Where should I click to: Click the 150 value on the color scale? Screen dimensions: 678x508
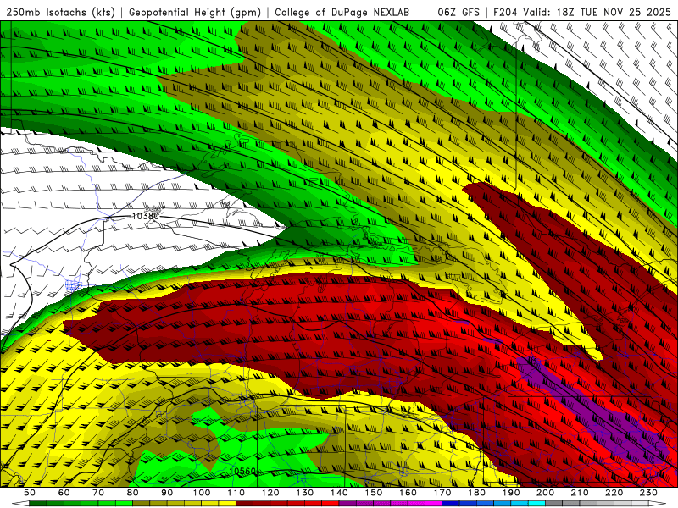click(x=374, y=493)
